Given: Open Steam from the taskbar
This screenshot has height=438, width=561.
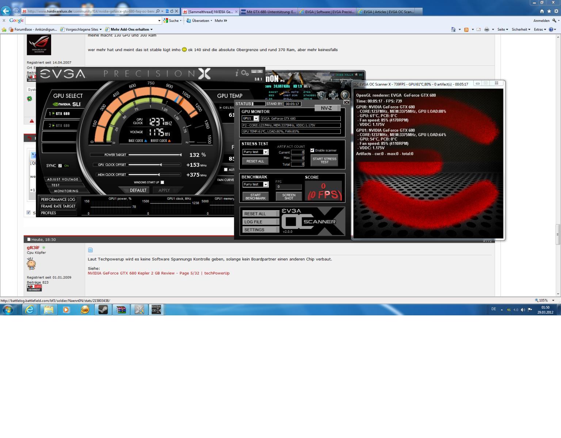Looking at the screenshot, I should pos(103,310).
